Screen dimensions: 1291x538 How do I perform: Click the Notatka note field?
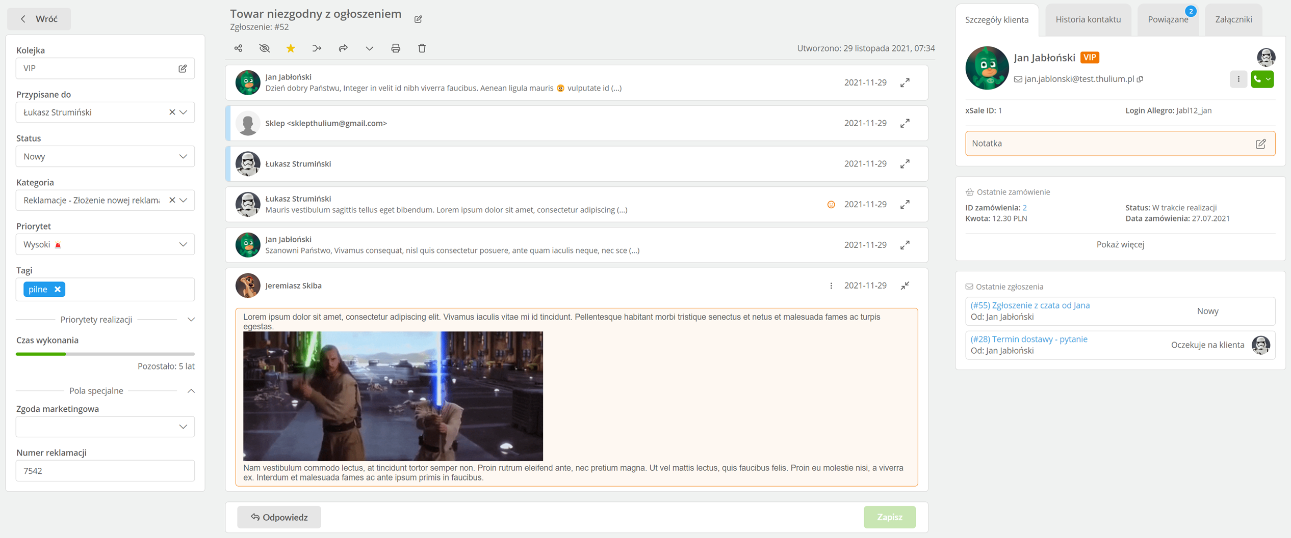tap(1120, 144)
